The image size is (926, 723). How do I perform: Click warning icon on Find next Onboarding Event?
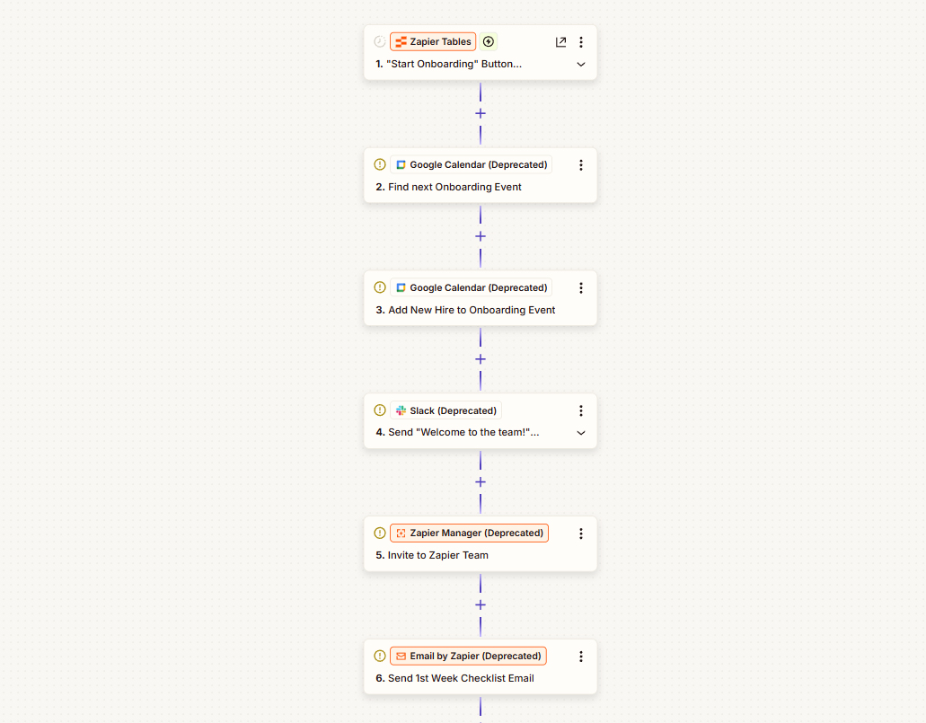(379, 164)
